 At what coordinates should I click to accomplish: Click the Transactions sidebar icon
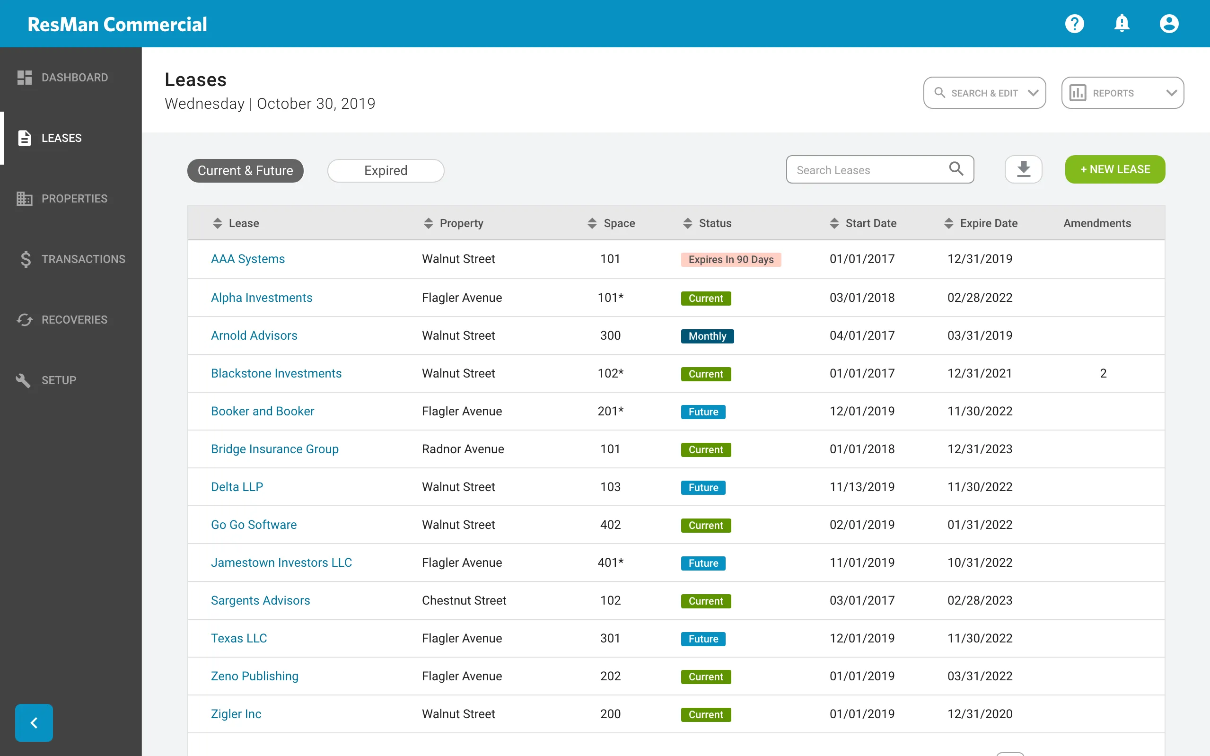pos(24,259)
